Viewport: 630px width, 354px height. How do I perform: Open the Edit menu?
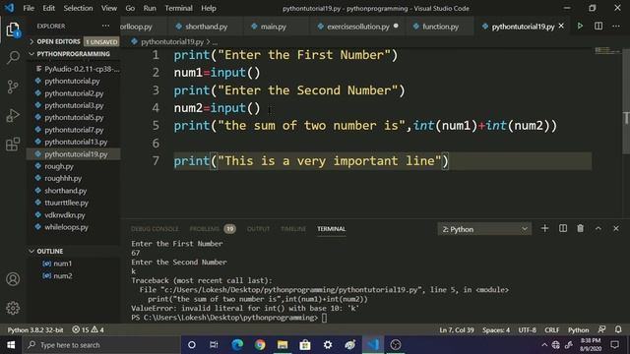coord(48,8)
